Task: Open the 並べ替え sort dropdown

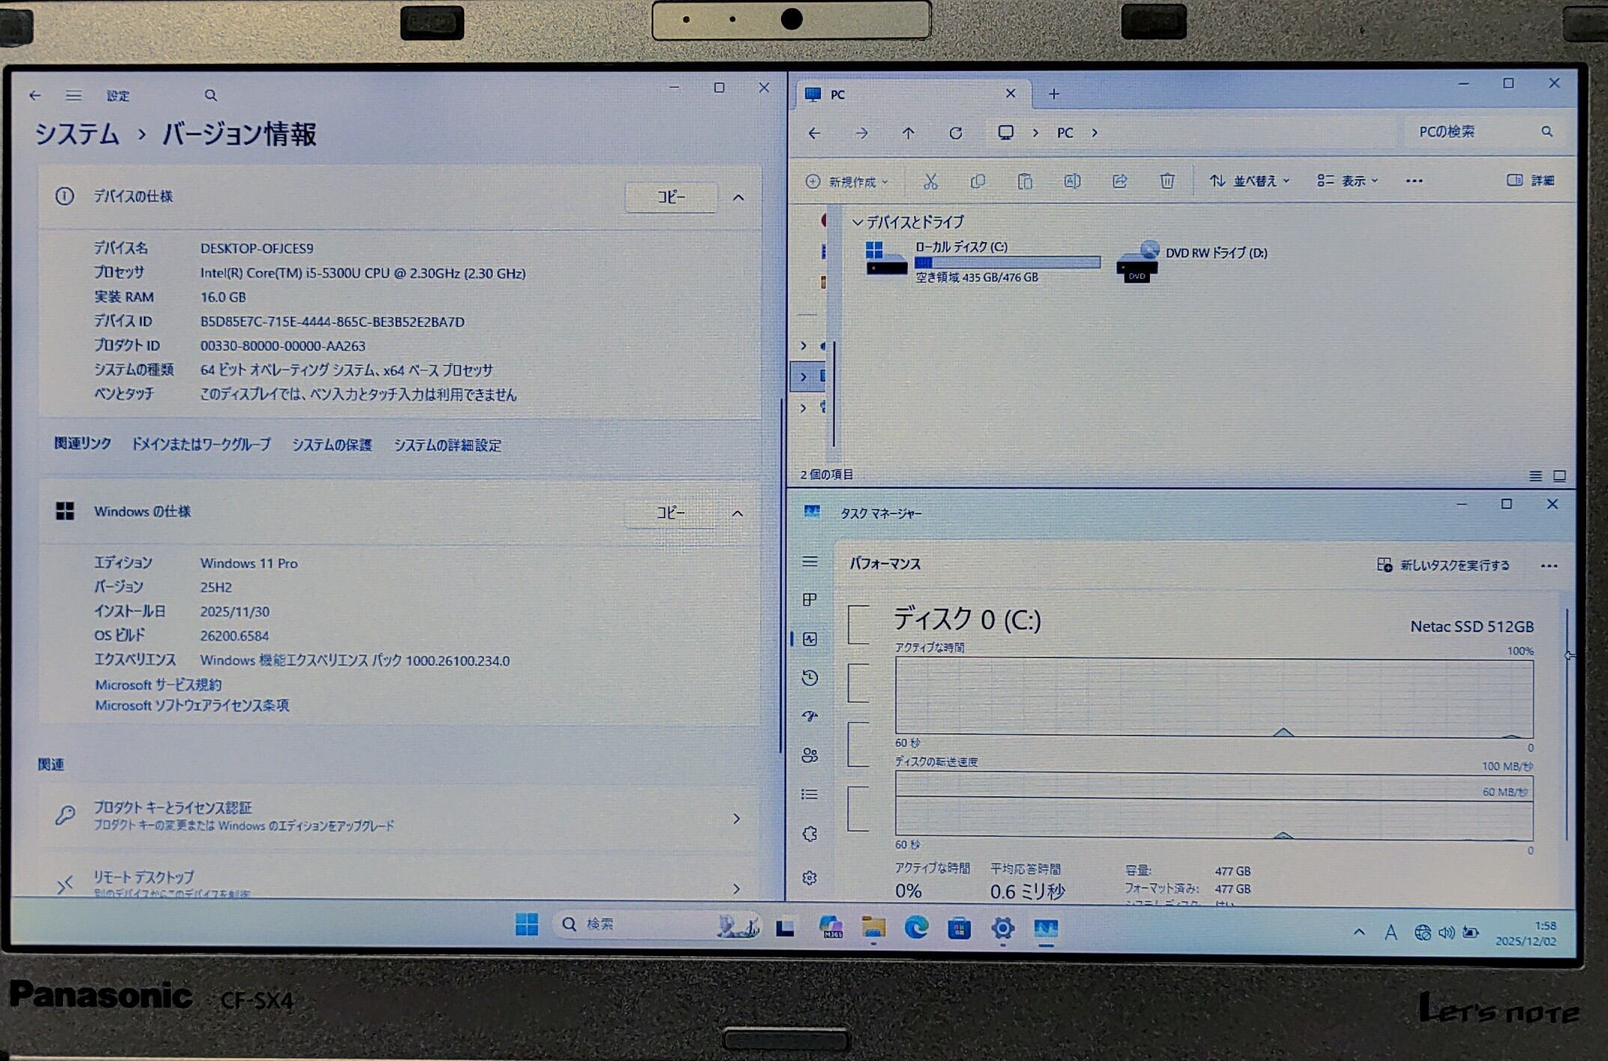Action: coord(1249,181)
